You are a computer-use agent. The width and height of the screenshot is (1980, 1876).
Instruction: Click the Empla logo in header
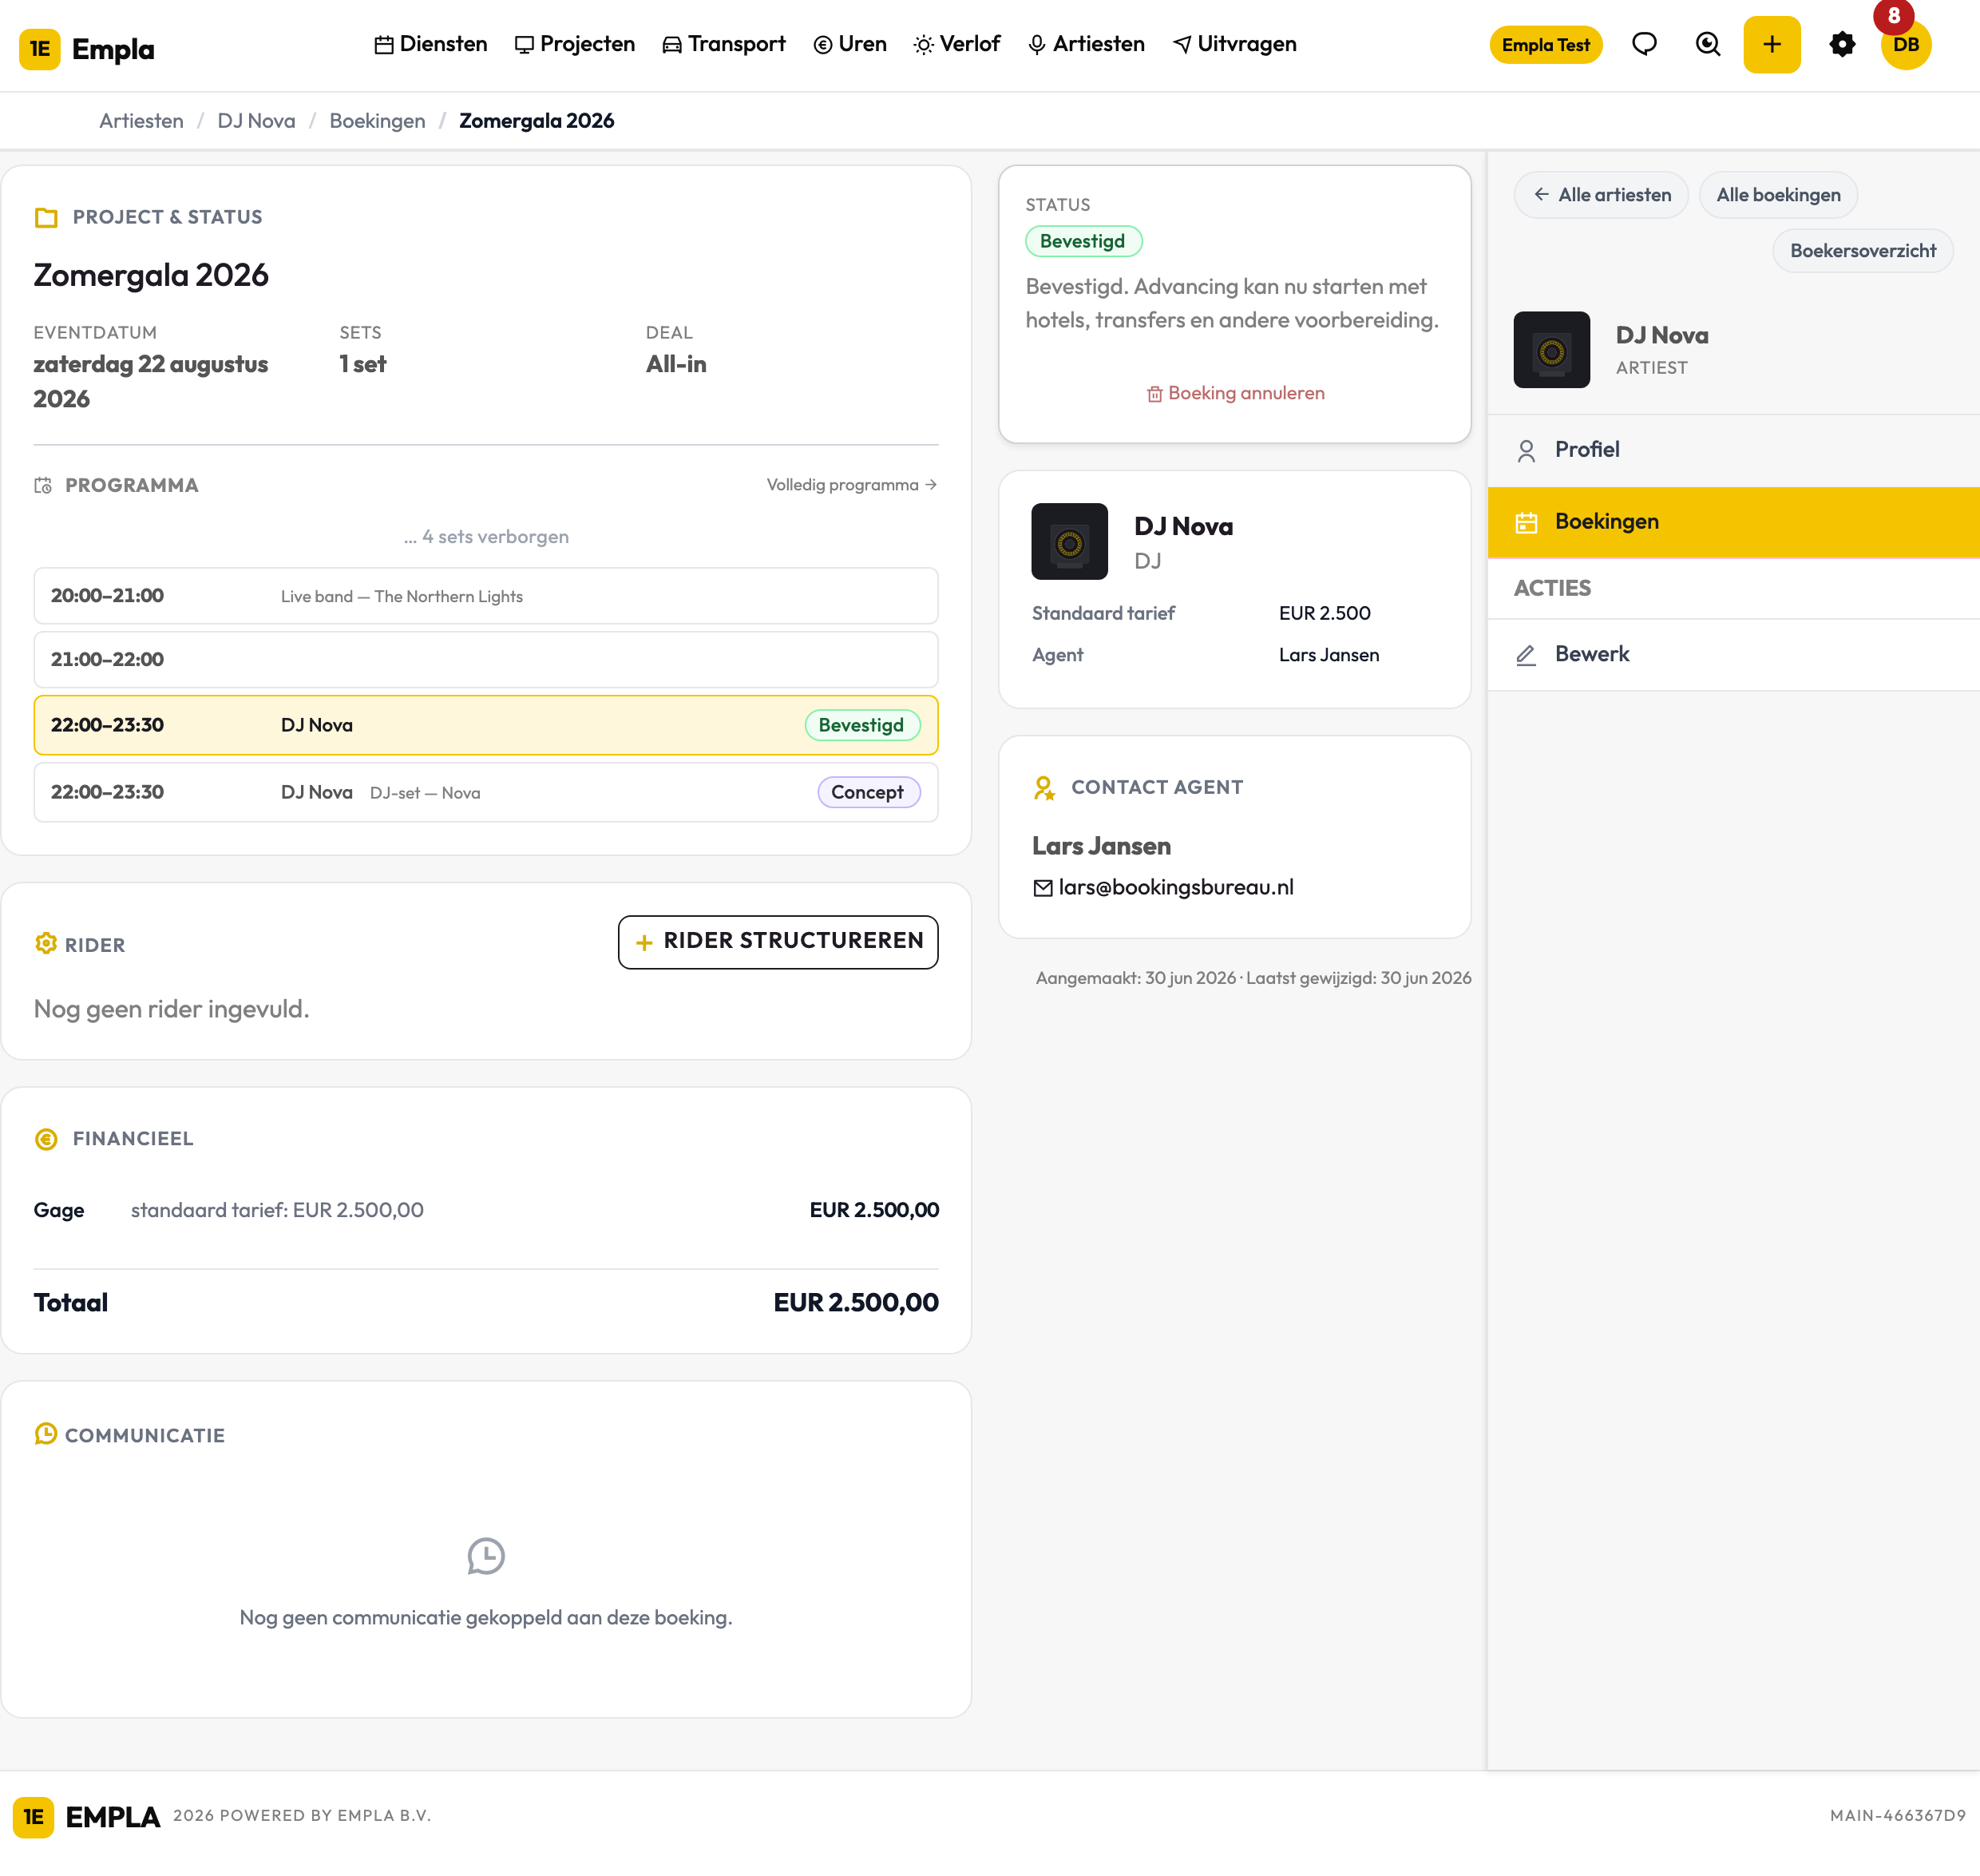87,48
